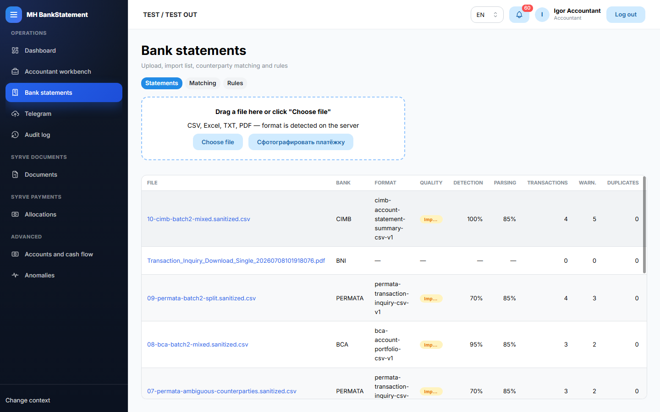Image resolution: width=660 pixels, height=412 pixels.
Task: Click the user avatar circle "I"
Action: [x=542, y=15]
